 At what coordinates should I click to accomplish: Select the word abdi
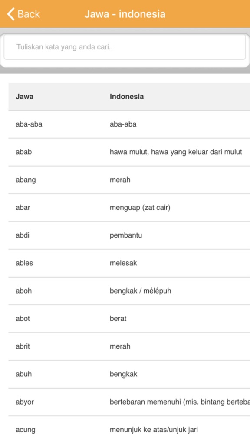21,235
